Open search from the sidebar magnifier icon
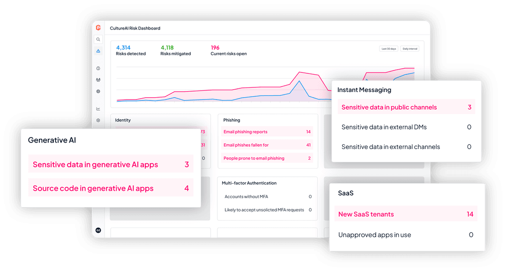This screenshot has height=272, width=506. click(x=98, y=39)
